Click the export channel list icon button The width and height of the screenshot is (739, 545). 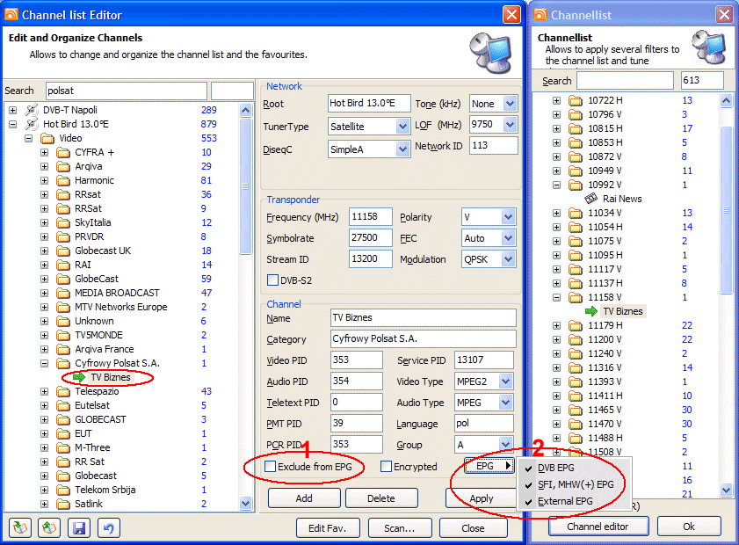pos(49,527)
